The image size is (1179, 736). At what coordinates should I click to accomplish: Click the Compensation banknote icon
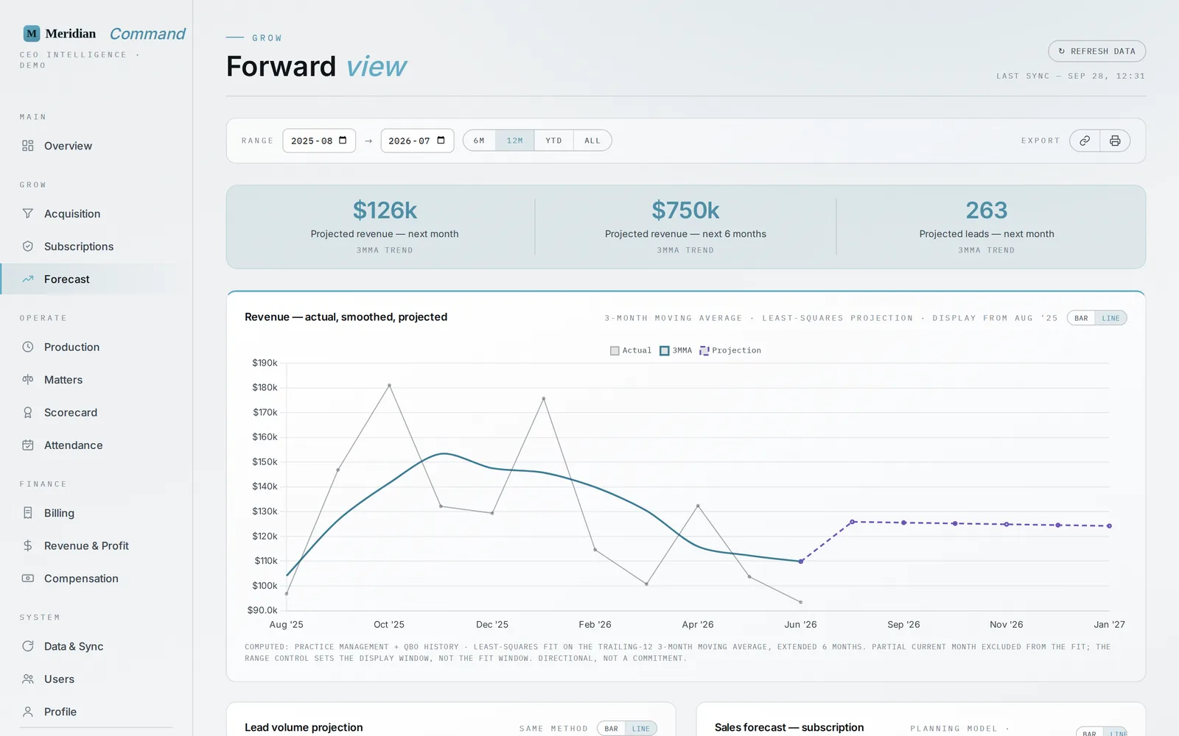pos(28,578)
